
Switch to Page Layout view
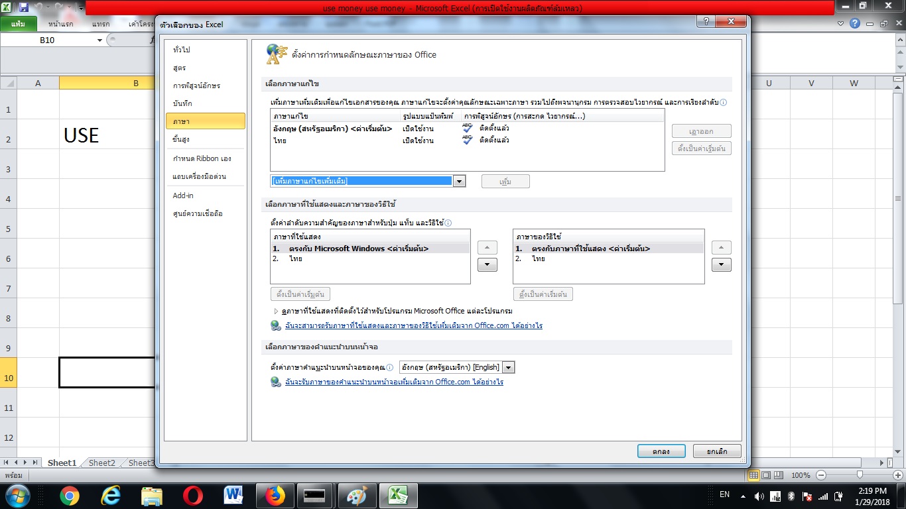tap(766, 475)
